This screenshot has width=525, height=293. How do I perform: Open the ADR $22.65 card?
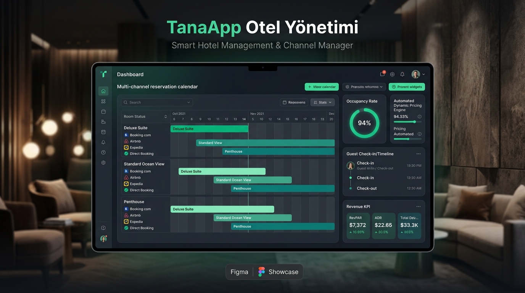383,225
